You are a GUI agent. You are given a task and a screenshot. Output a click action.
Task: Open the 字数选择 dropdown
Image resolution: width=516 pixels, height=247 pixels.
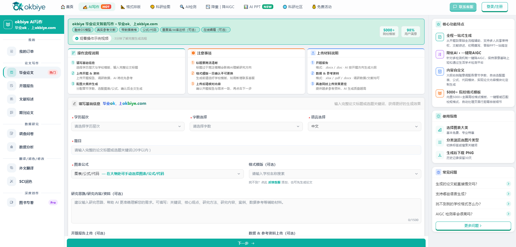246,126
